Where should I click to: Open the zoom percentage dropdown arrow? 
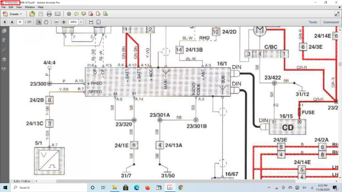[x=81, y=22]
